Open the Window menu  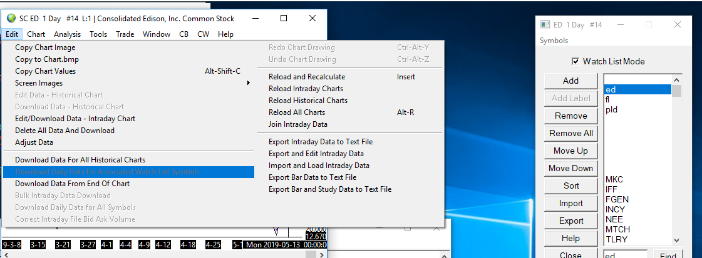[157, 34]
